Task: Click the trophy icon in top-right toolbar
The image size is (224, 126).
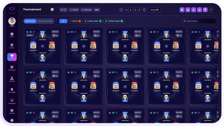Action: [205, 10]
